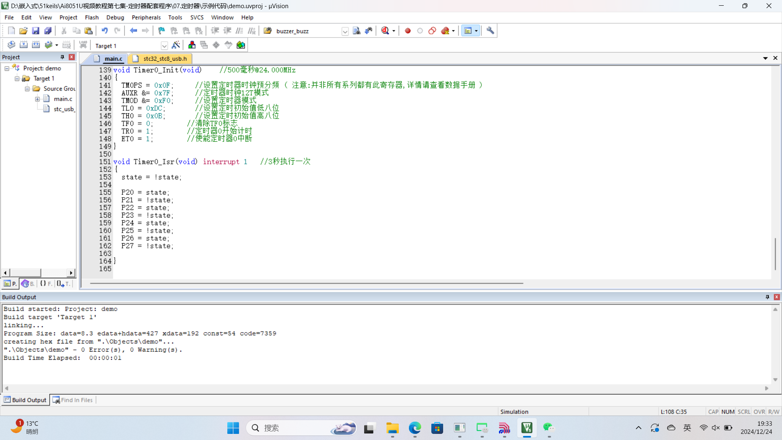782x440 pixels.
Task: Navigate backward with blue arrow
Action: 133,31
